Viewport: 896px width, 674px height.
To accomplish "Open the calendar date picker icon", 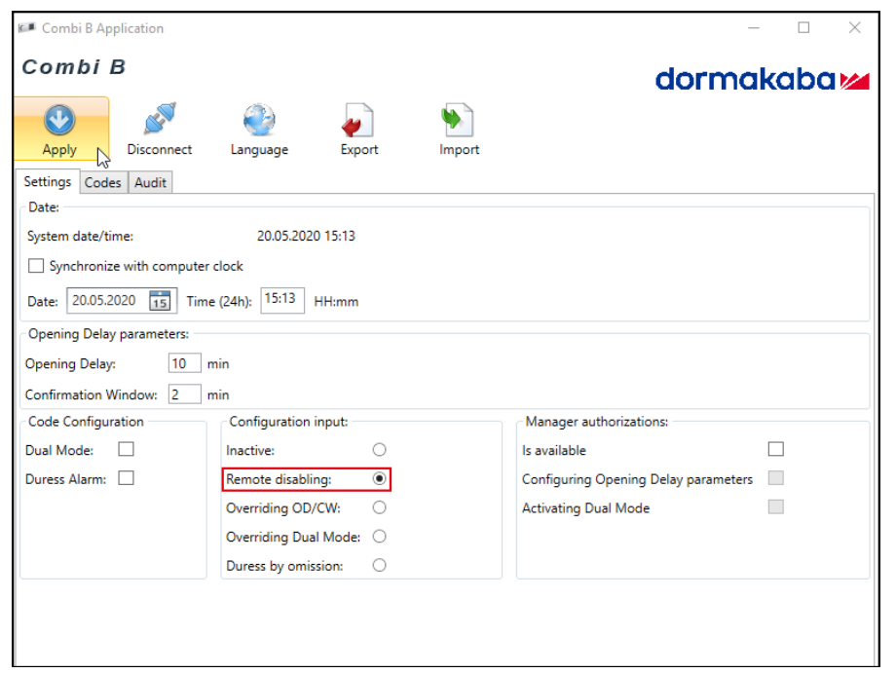I will [x=160, y=301].
